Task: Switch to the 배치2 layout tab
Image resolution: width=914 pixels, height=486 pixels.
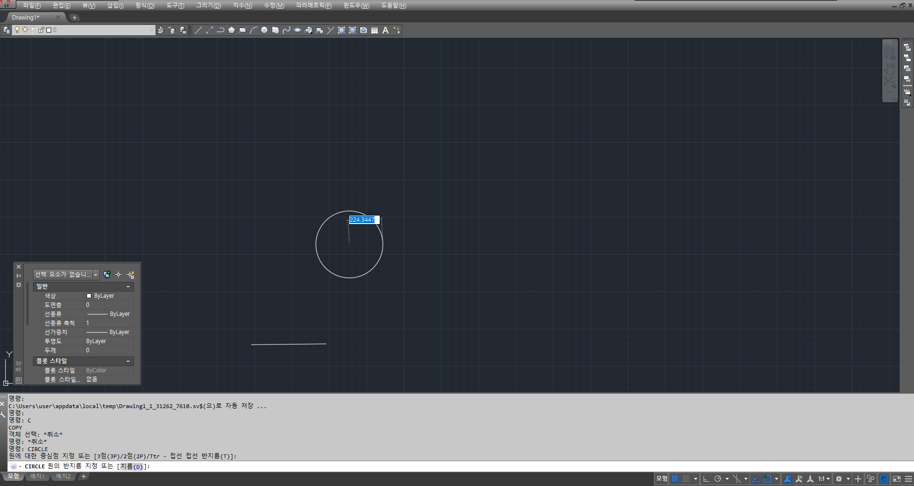Action: (63, 476)
